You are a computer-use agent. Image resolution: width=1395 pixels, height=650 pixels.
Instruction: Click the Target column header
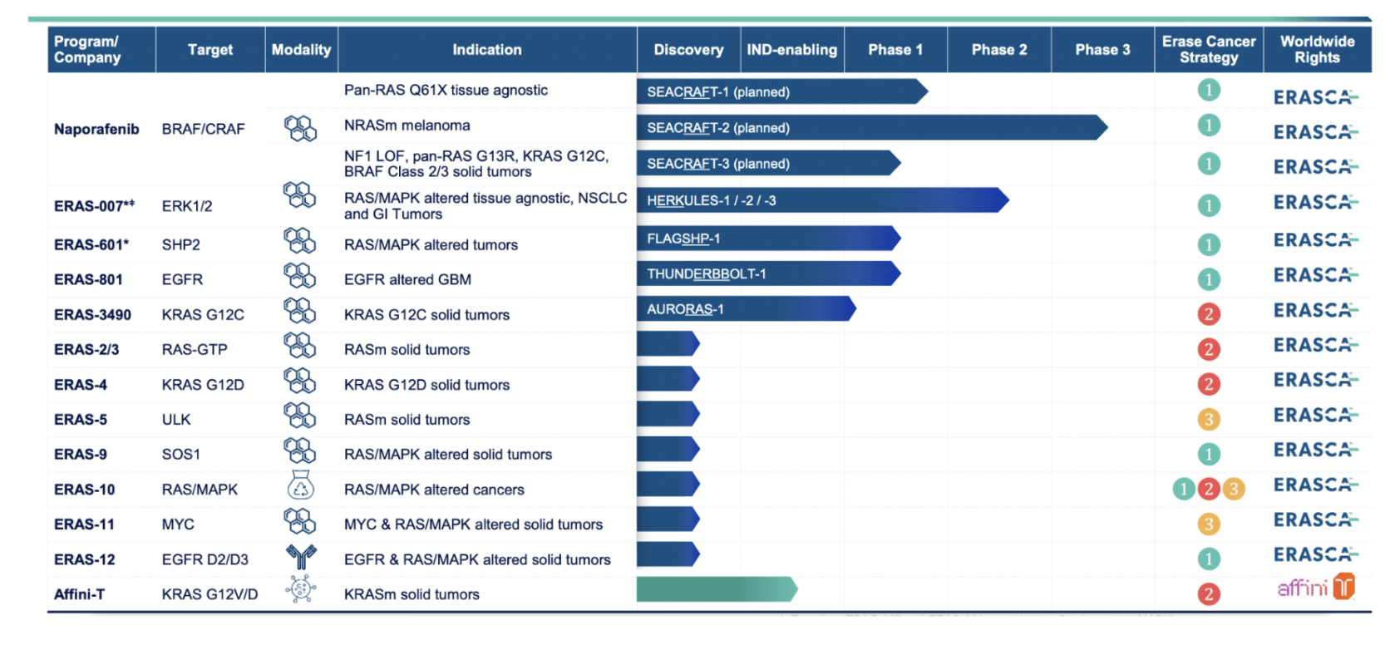point(210,49)
